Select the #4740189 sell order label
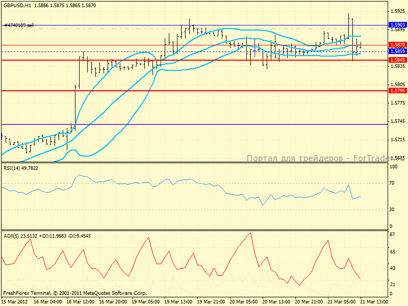 (x=19, y=25)
